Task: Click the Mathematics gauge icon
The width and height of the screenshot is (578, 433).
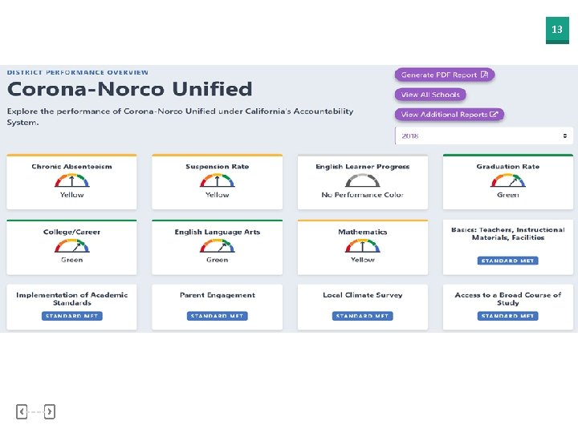Action: pyautogui.click(x=363, y=245)
